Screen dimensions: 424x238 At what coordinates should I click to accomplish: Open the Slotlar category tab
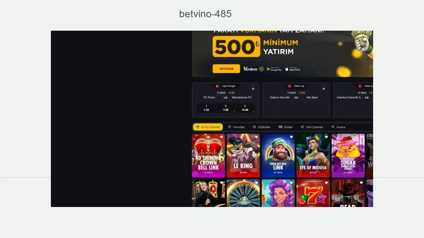(285, 127)
